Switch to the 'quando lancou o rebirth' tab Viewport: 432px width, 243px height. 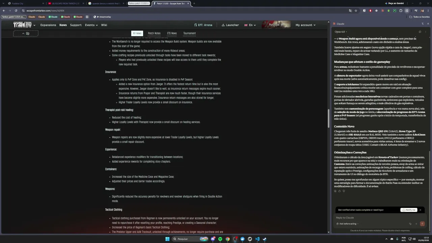point(106,3)
